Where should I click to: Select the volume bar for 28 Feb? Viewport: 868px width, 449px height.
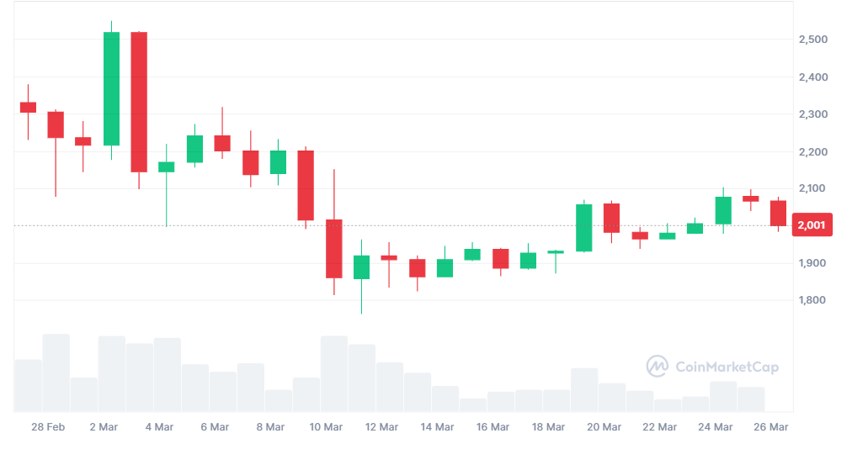coord(56,372)
